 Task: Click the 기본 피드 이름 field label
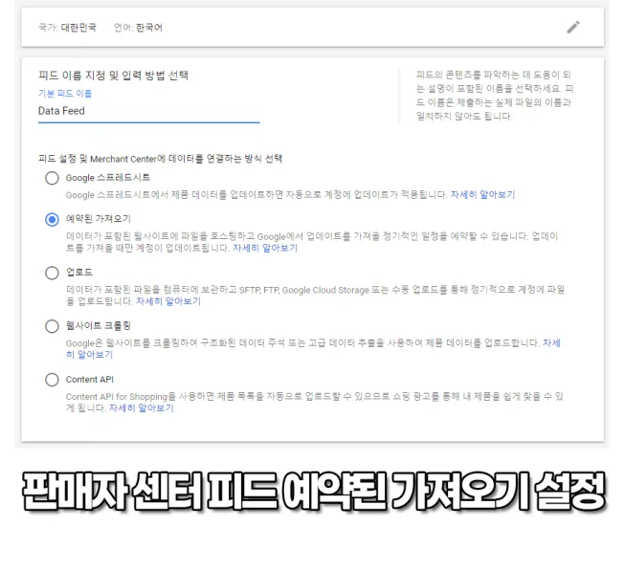[65, 94]
